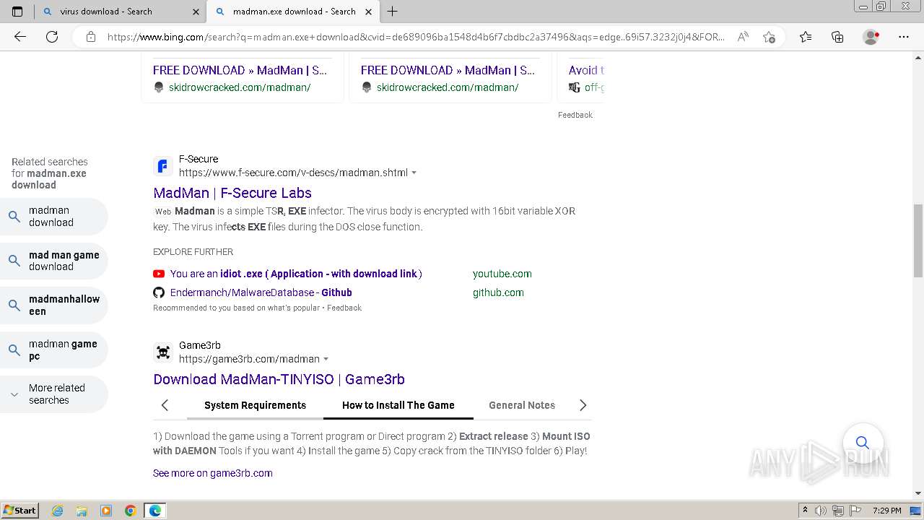Open 'MadMan | F-Secure Labs' result
Image resolution: width=924 pixels, height=520 pixels.
232,193
